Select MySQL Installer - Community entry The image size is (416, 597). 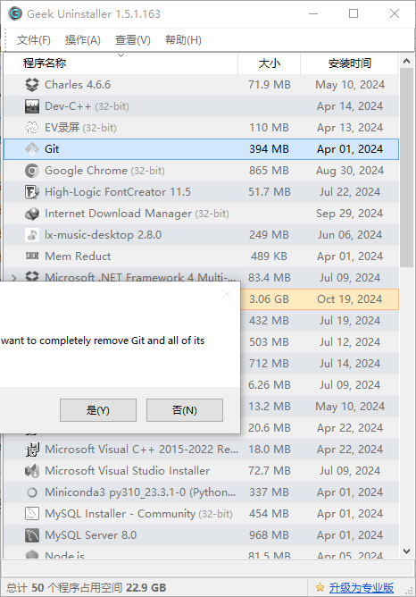pyautogui.click(x=138, y=514)
